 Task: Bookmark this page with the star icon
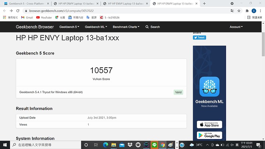[x=239, y=11]
